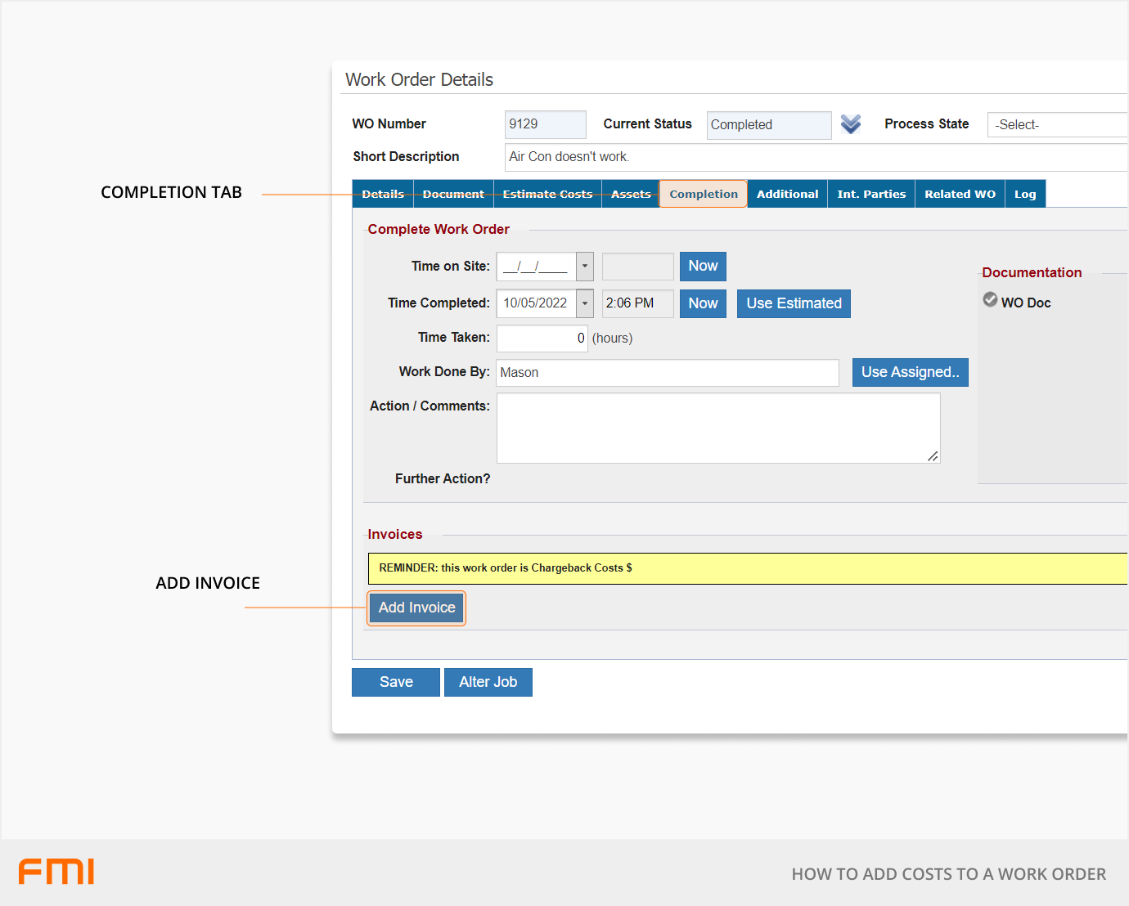Click the WO Doc checkmark icon

click(x=990, y=300)
